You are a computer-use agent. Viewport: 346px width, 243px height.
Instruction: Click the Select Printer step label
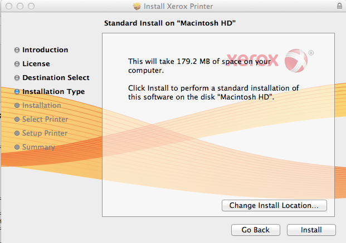pyautogui.click(x=45, y=120)
